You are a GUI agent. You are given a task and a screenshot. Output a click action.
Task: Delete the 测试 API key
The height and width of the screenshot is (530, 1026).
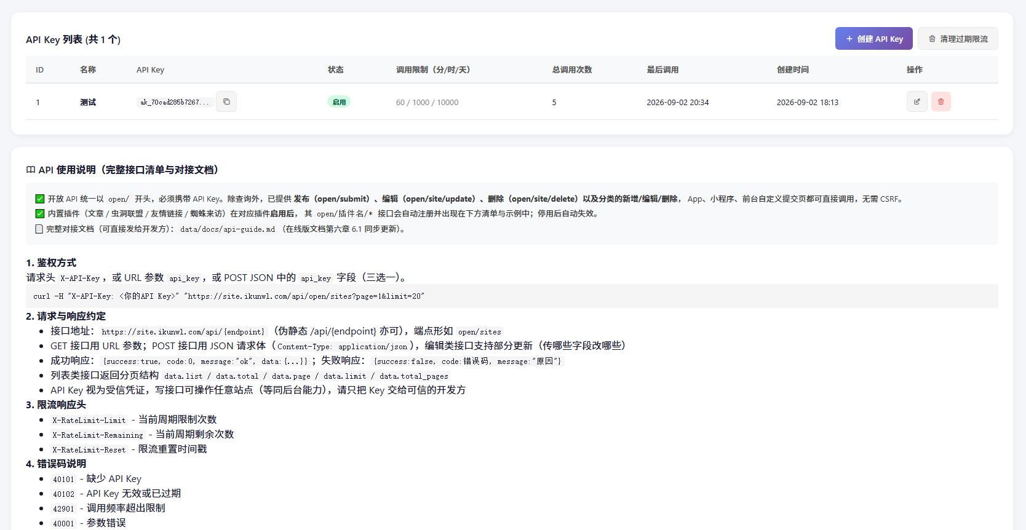[940, 101]
